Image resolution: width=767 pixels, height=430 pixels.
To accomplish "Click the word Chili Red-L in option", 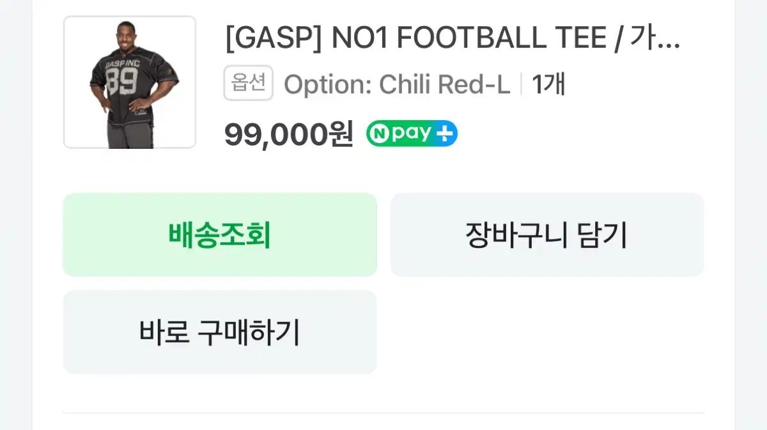I will (x=445, y=84).
